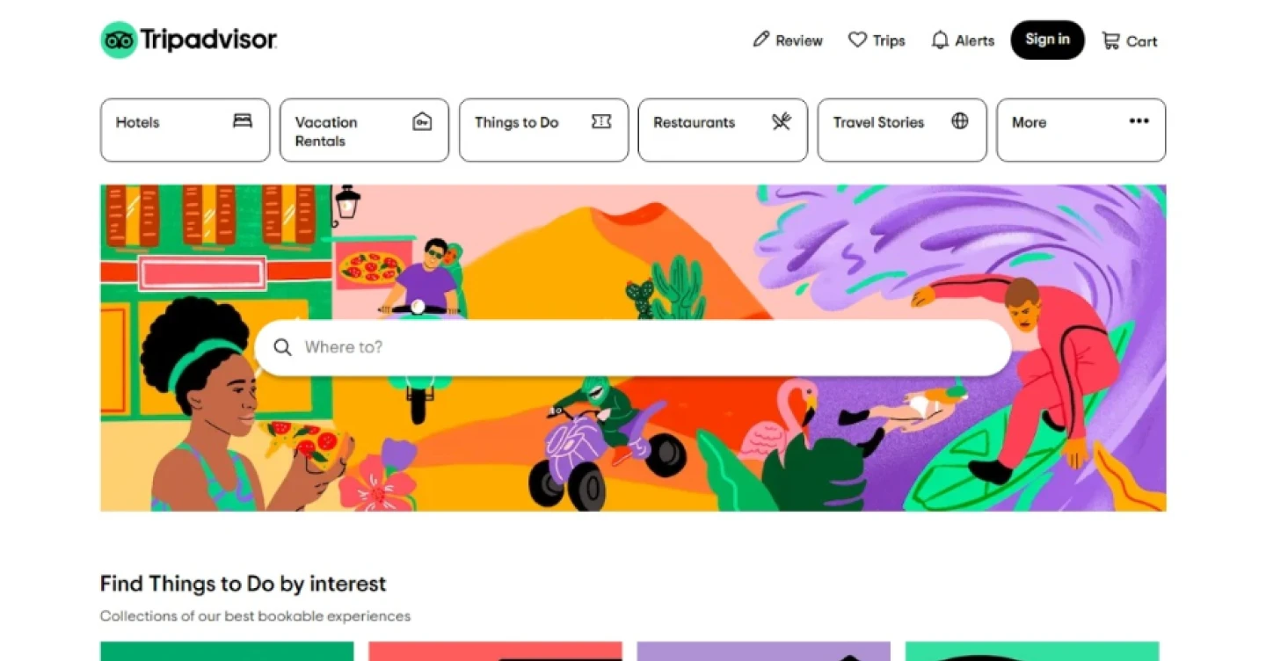Click the globe icon on Travel Stories
The height and width of the screenshot is (661, 1266).
pyautogui.click(x=960, y=121)
